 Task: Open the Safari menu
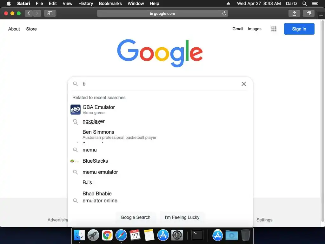click(23, 3)
